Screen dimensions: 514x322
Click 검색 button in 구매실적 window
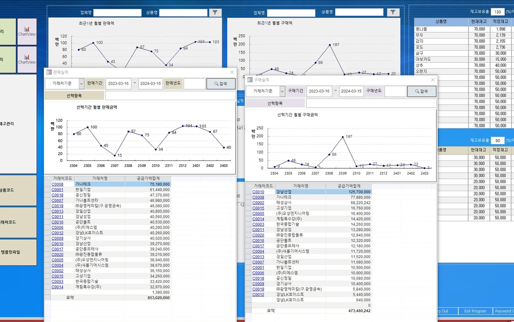422,91
